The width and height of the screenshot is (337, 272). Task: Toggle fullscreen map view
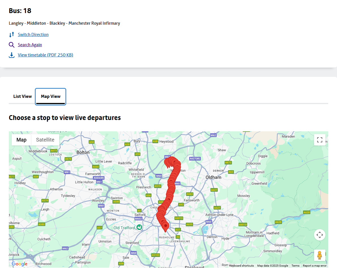click(x=320, y=140)
